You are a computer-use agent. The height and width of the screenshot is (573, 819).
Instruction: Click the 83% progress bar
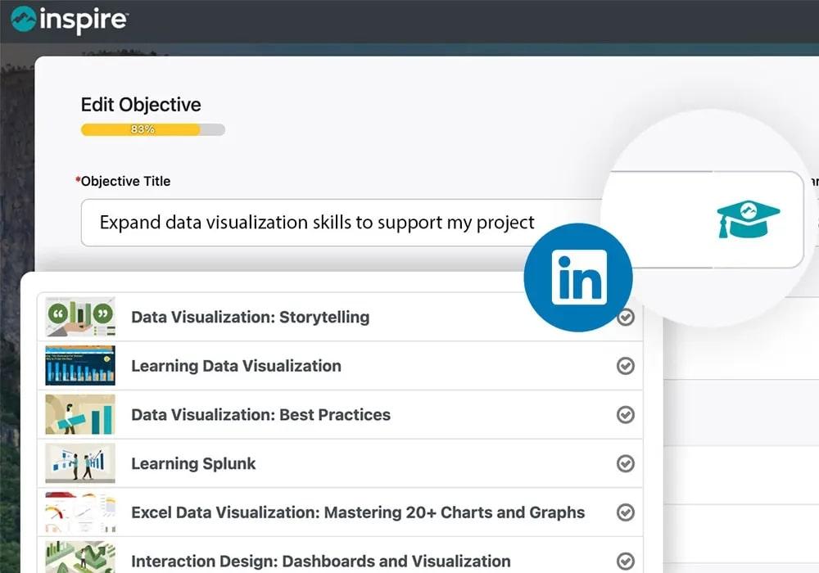click(152, 129)
